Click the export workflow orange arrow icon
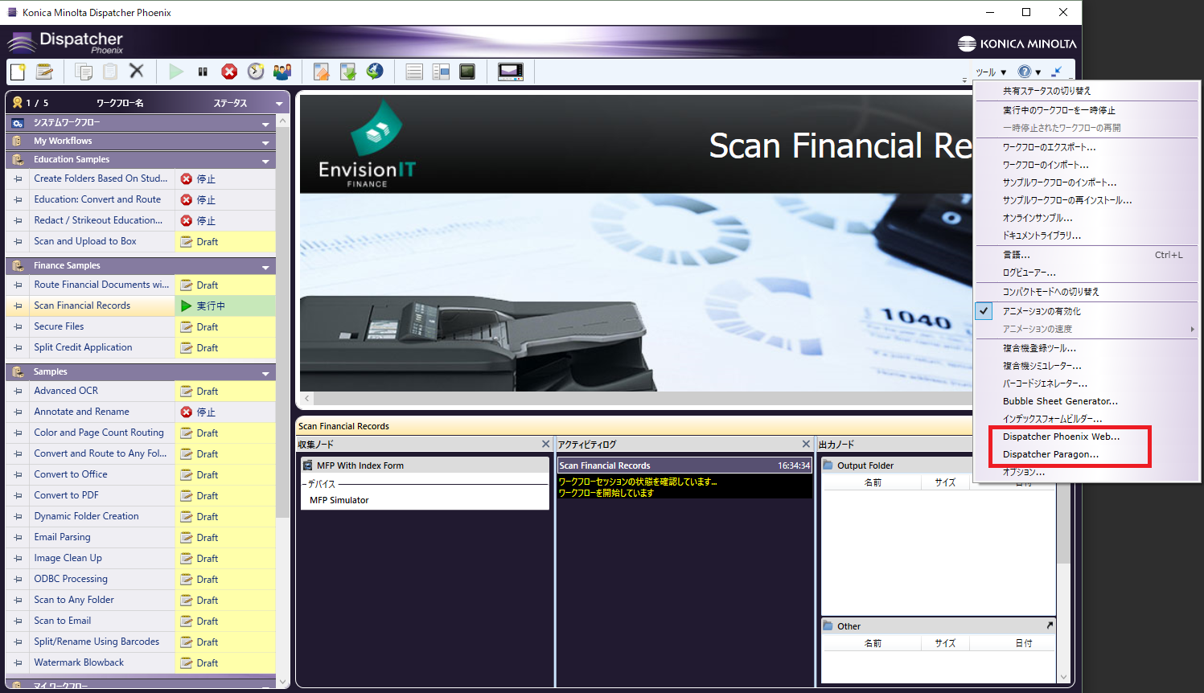This screenshot has height=693, width=1204. coord(322,72)
